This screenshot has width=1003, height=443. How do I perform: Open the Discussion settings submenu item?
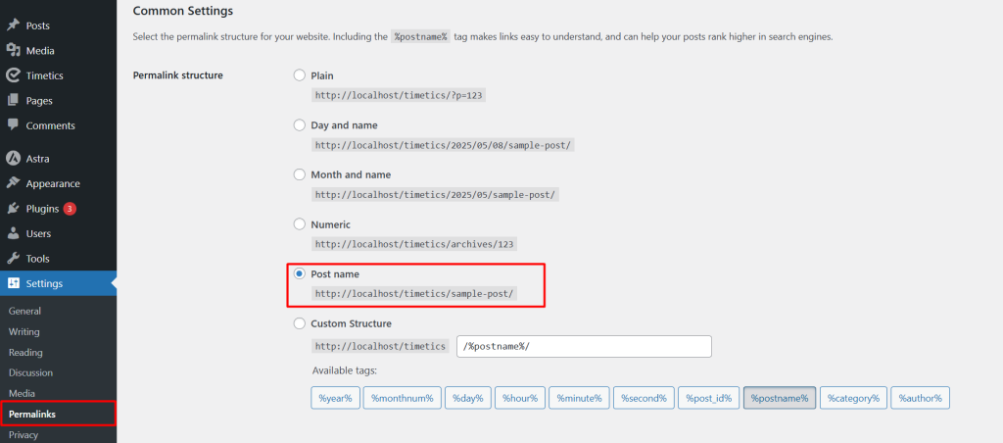pos(30,372)
